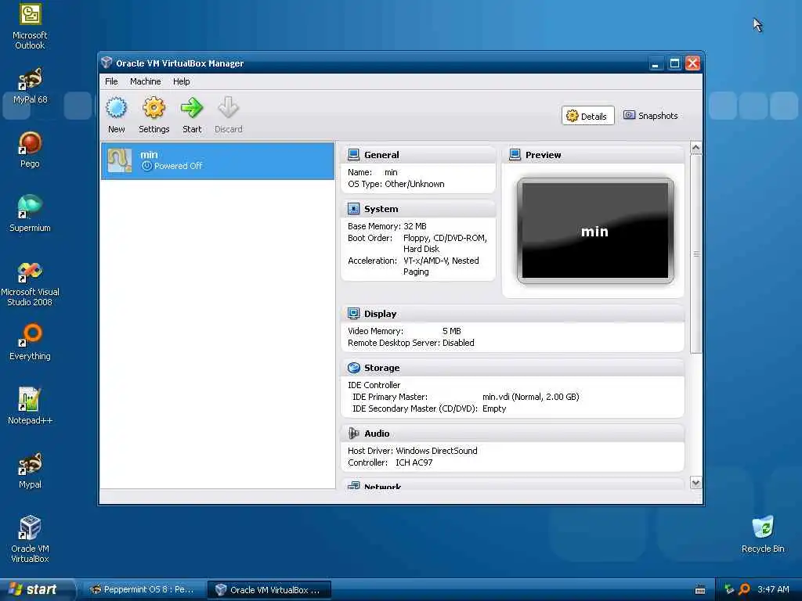Click the details pane scroll down arrow
This screenshot has height=601, width=802.
(695, 483)
